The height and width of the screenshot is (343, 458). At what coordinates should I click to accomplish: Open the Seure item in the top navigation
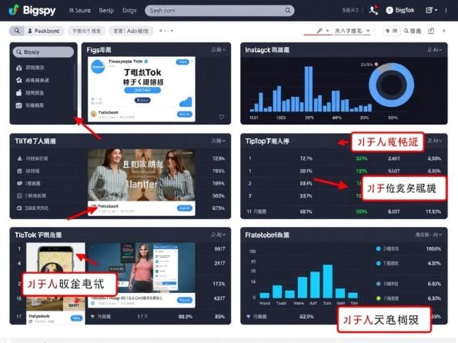[80, 11]
